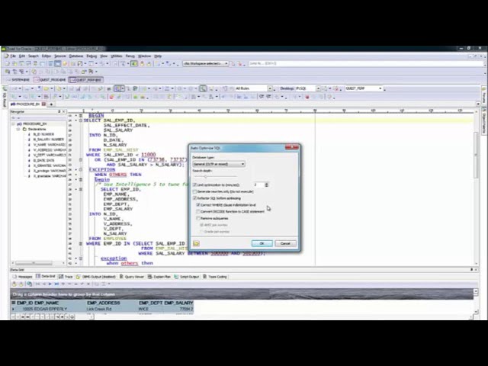The width and height of the screenshot is (488, 366).
Task: Collapse the code fold at WHERE EMP_ID IN line
Action: click(81, 244)
